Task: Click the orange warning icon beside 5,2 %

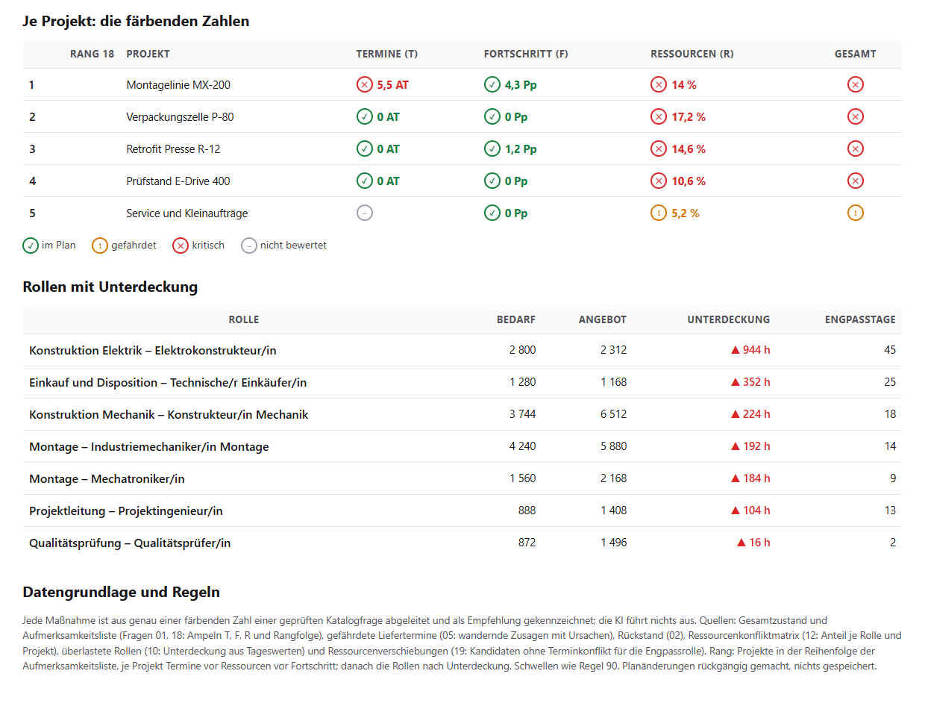Action: pyautogui.click(x=659, y=213)
